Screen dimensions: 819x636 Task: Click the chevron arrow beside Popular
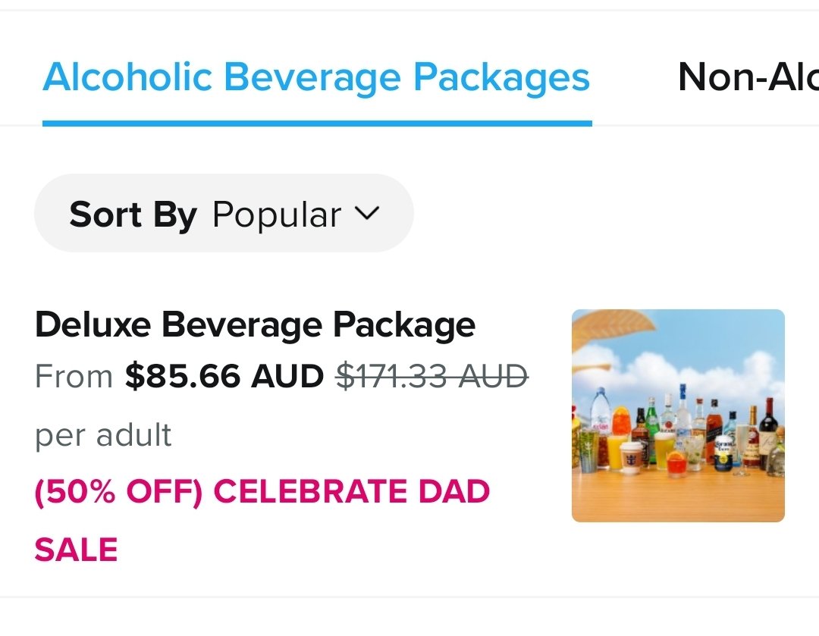(366, 214)
